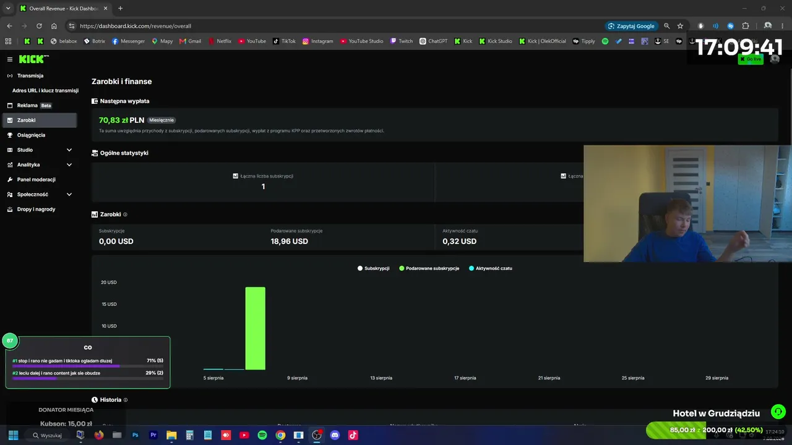Open Adres URL i klucz transmisji
This screenshot has height=445, width=792.
pyautogui.click(x=45, y=90)
